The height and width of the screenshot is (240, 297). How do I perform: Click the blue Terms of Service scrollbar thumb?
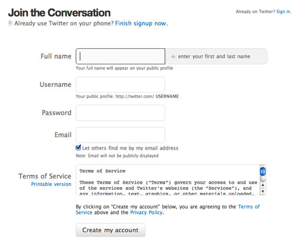pos(263,172)
